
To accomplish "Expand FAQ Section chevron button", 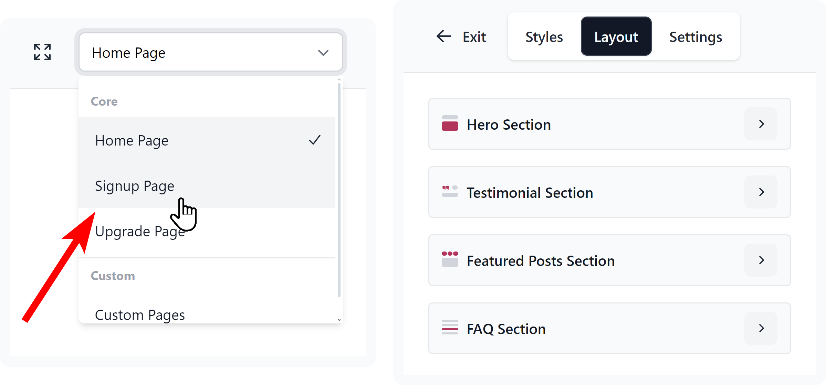I will (x=761, y=328).
